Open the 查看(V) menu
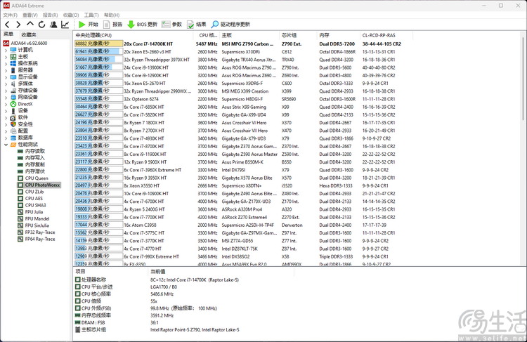This screenshot has width=527, height=342. 30,15
